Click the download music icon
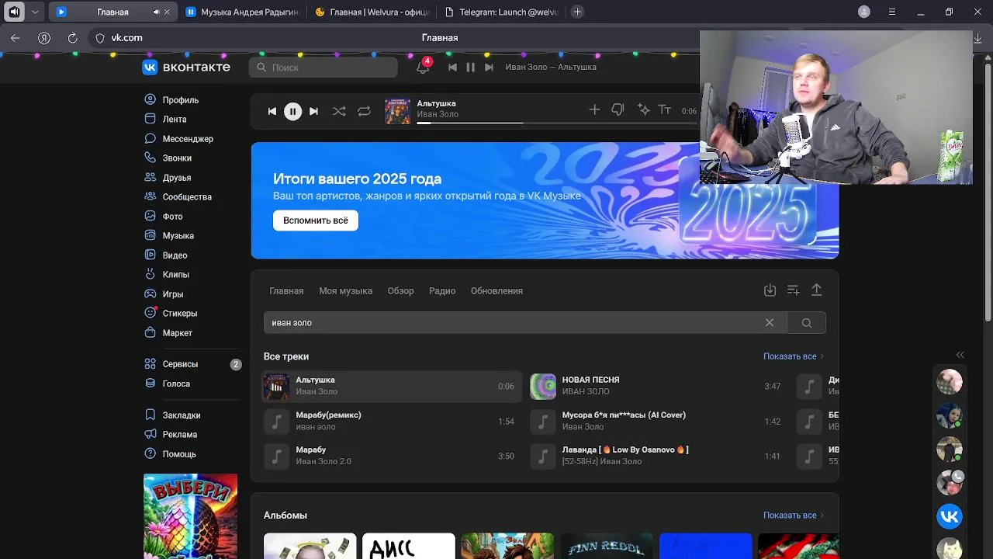The width and height of the screenshot is (993, 559). tap(770, 290)
